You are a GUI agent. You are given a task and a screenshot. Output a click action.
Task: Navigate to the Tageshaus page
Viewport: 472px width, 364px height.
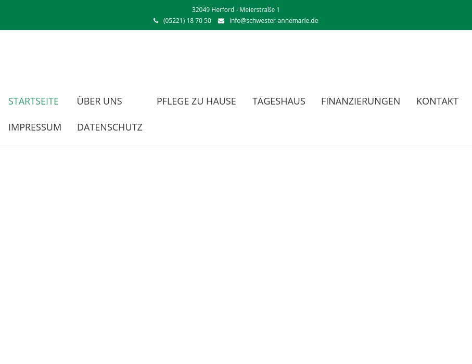278,101
